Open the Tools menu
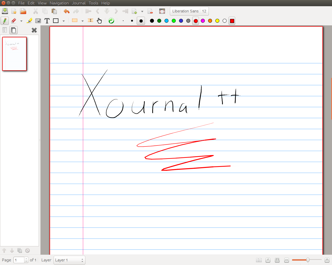 point(93,3)
